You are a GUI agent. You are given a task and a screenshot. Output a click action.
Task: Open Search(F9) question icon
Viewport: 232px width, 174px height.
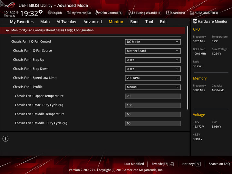coord(168,13)
